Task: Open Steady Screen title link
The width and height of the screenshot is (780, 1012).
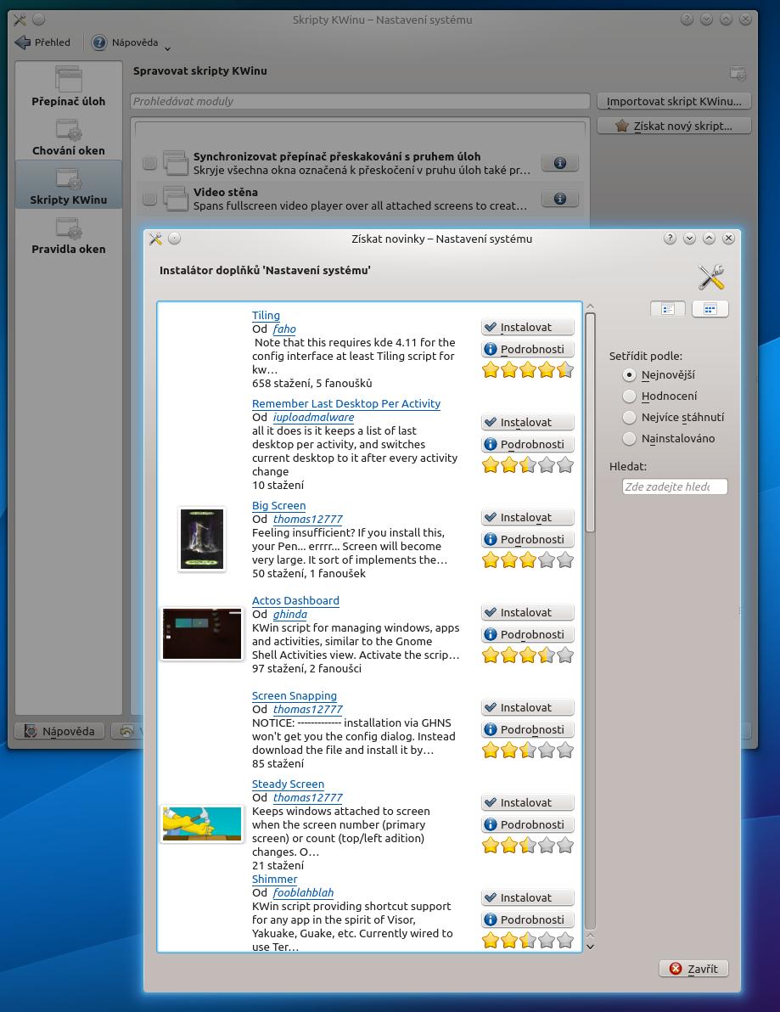Action: pos(288,784)
